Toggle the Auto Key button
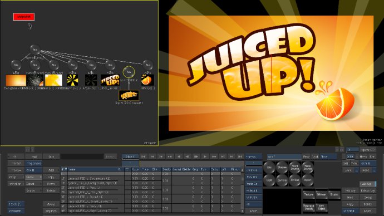Screen dimensions: 384x216 (368, 184)
